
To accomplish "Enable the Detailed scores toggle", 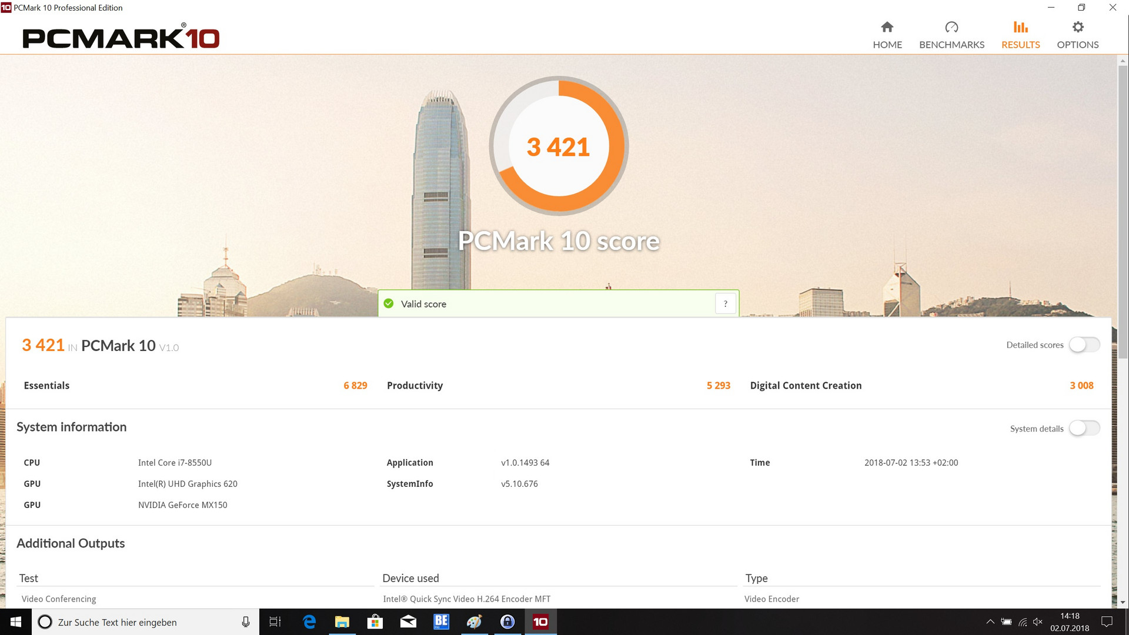I will [x=1084, y=345].
